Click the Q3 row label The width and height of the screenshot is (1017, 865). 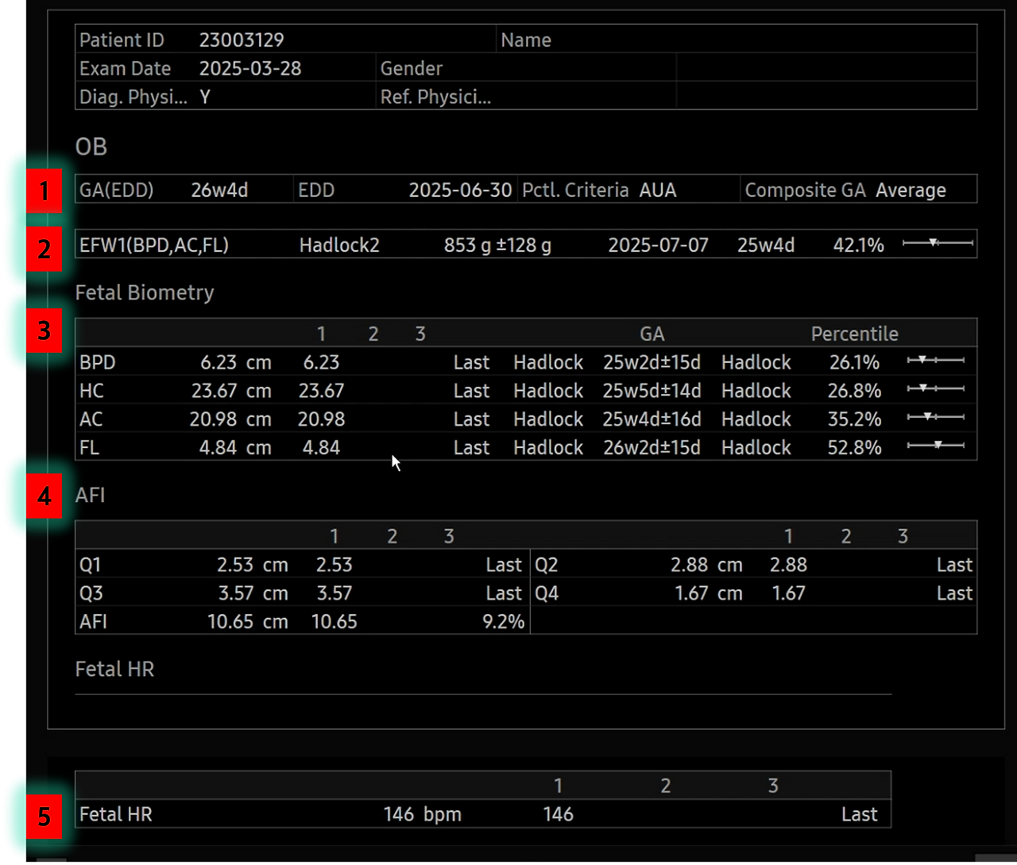[x=91, y=593]
